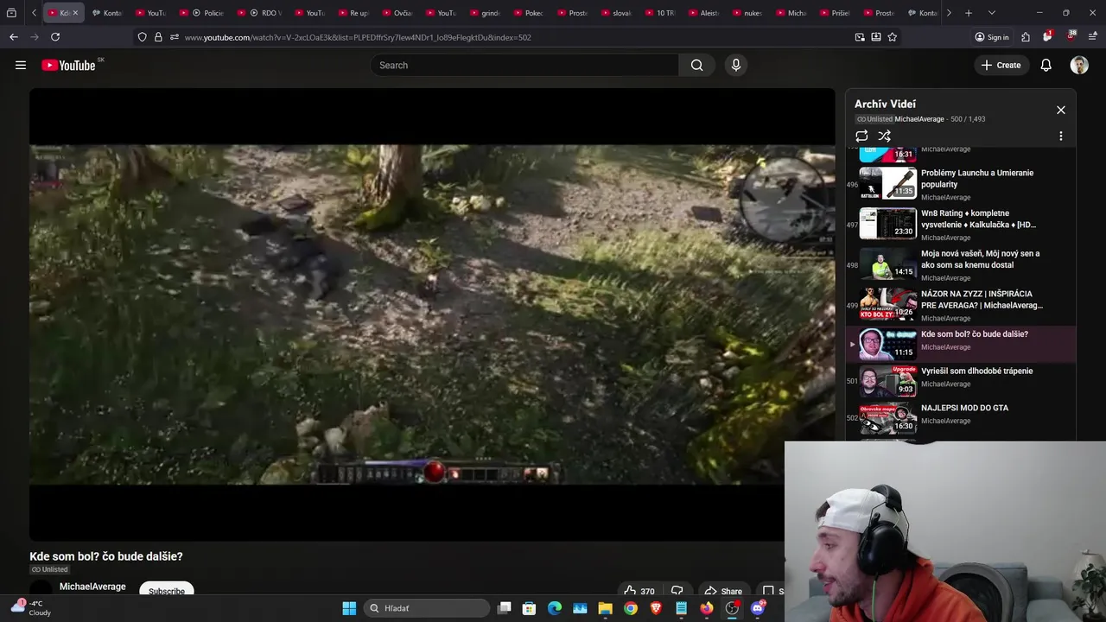
Task: Open MichaelAverage channel below the video
Action: (x=92, y=587)
